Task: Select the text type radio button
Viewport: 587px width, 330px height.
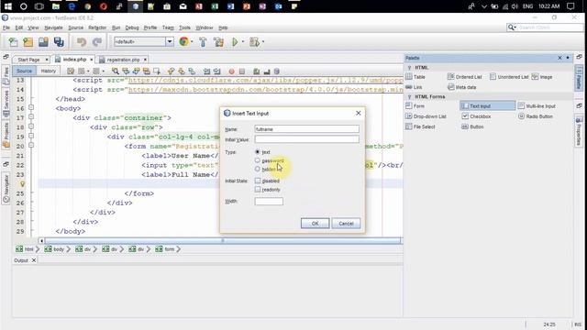Action: pos(258,152)
